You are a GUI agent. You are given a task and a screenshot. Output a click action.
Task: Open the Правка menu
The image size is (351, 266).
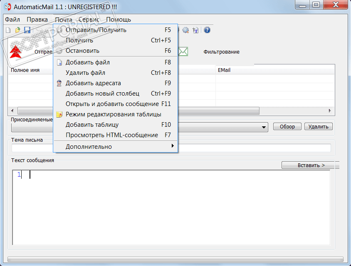click(x=37, y=20)
